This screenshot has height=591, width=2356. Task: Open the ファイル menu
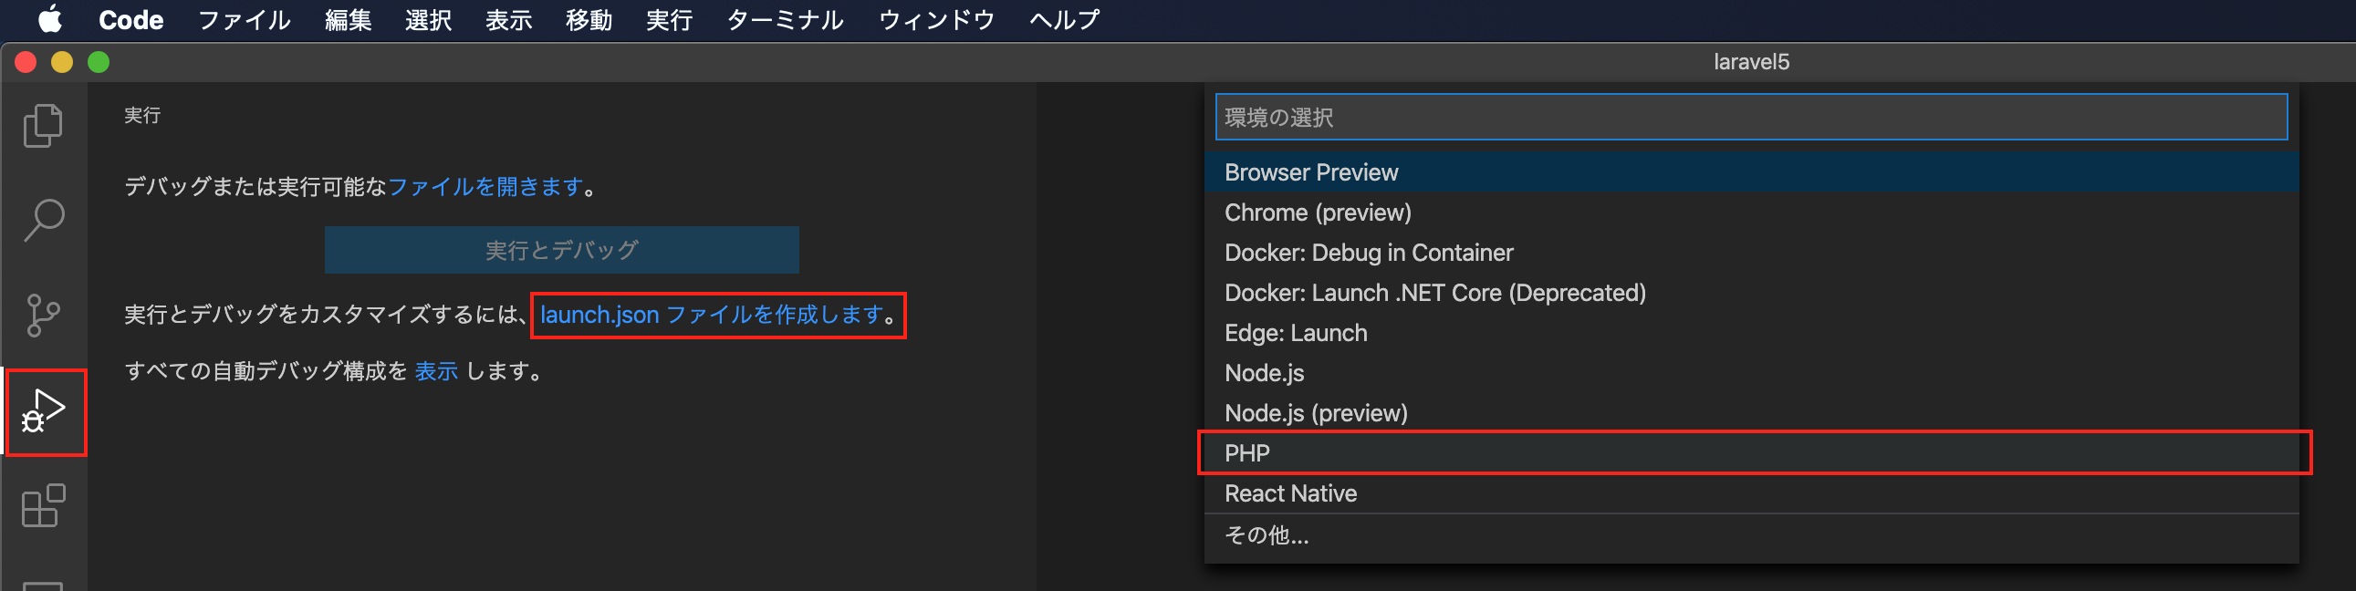pos(245,19)
